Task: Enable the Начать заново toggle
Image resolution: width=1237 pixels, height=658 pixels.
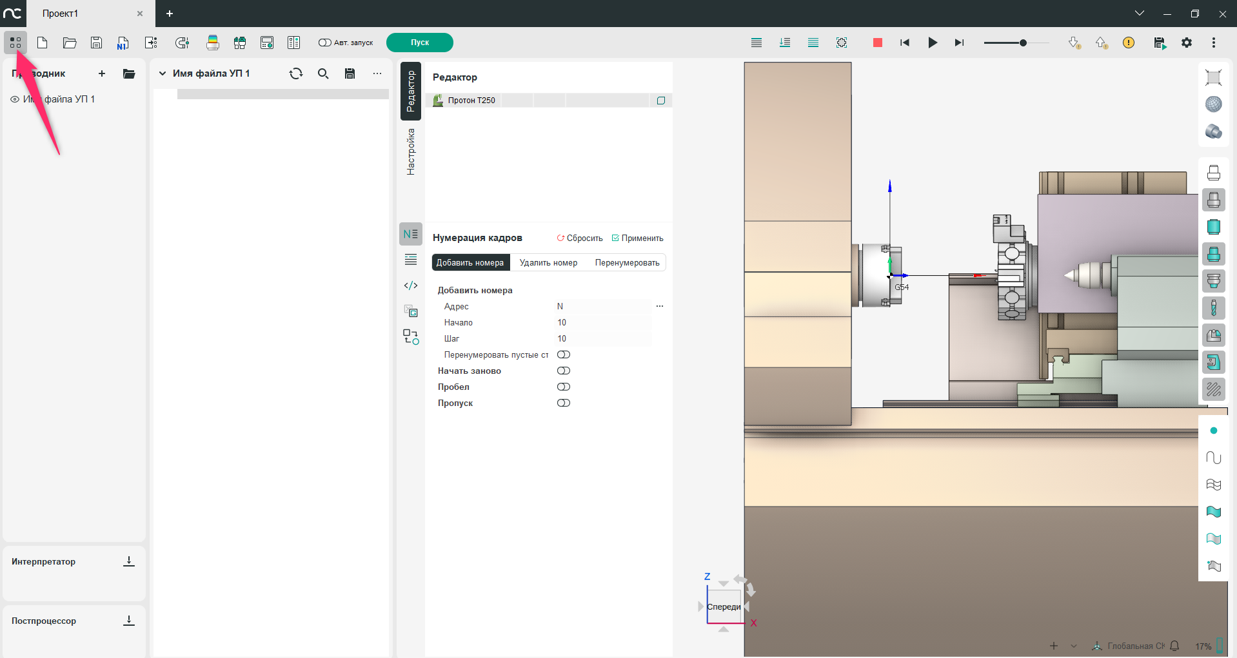Action: pos(564,371)
